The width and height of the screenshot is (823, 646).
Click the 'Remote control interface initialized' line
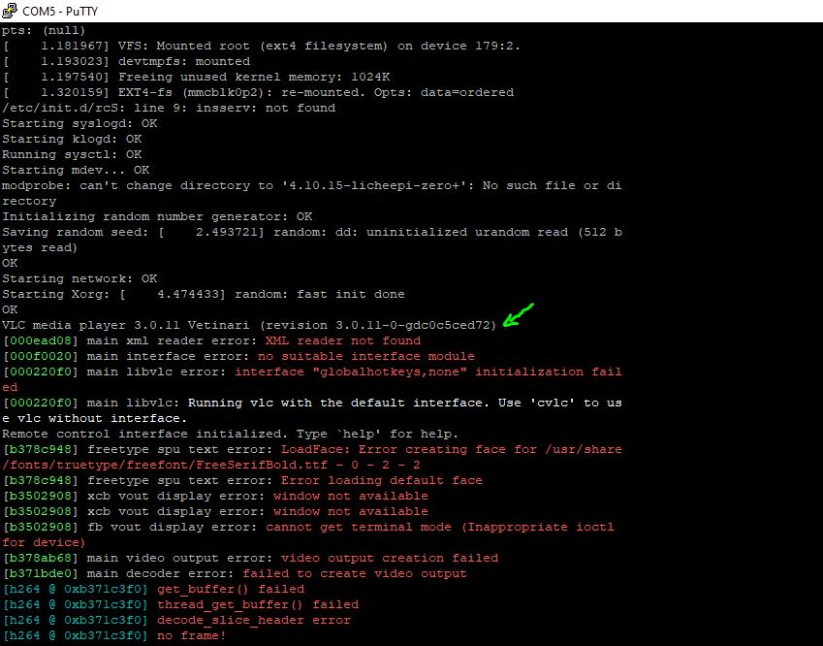(x=231, y=434)
